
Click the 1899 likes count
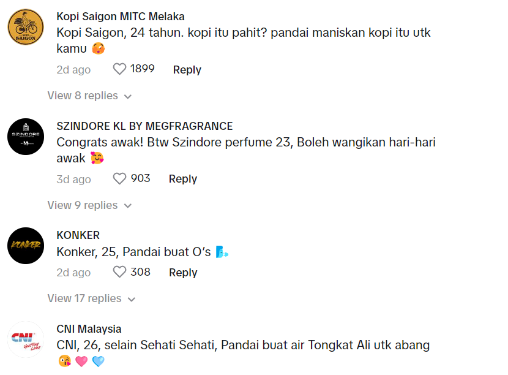143,69
